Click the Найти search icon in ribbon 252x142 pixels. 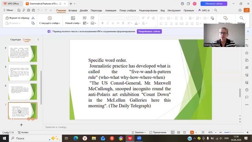(241, 18)
